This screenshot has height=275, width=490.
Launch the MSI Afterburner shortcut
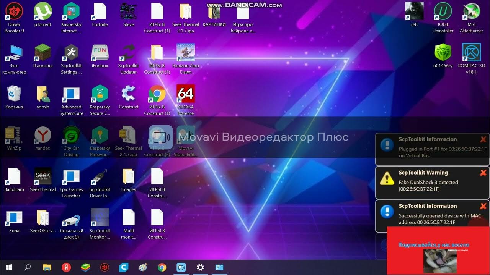point(471,11)
